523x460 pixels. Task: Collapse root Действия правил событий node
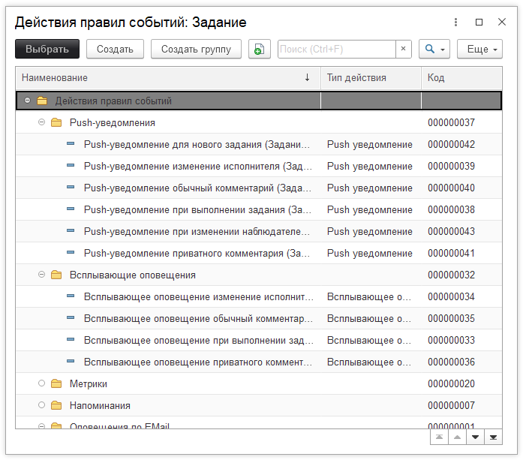tap(28, 101)
